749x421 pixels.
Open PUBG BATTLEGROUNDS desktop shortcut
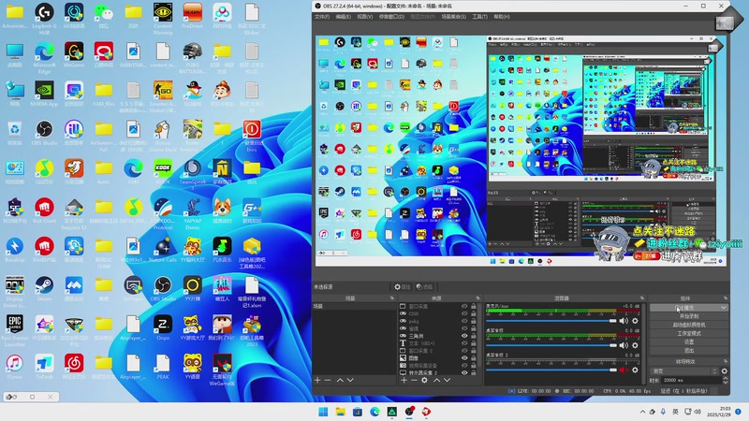[x=193, y=58]
